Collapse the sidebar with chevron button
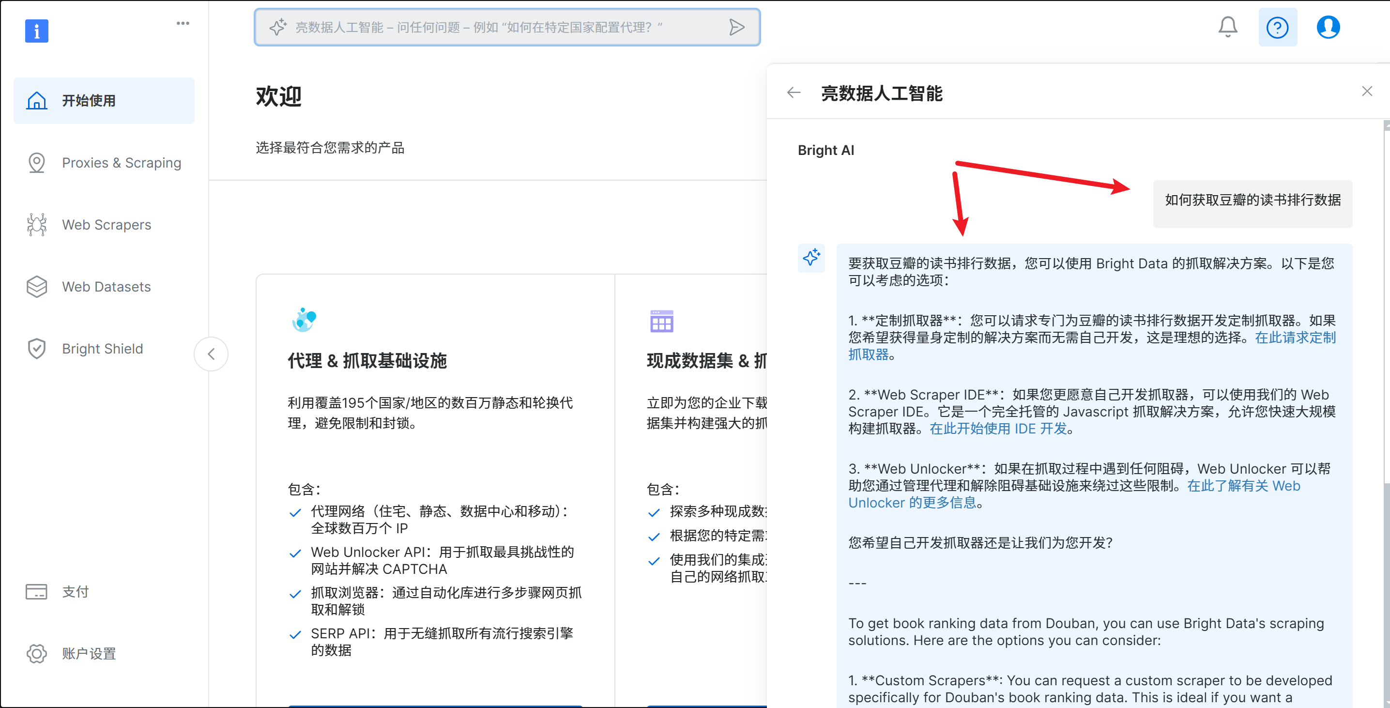1390x708 pixels. point(211,354)
